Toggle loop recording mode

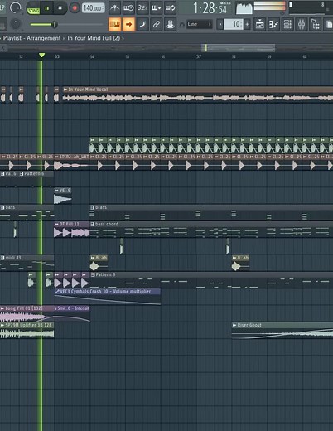(x=170, y=8)
